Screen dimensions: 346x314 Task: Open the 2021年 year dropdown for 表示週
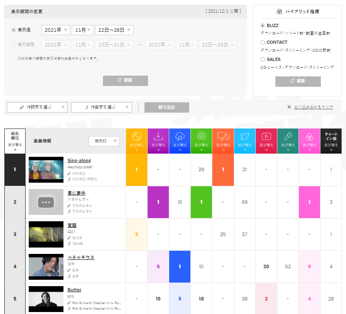click(x=56, y=30)
